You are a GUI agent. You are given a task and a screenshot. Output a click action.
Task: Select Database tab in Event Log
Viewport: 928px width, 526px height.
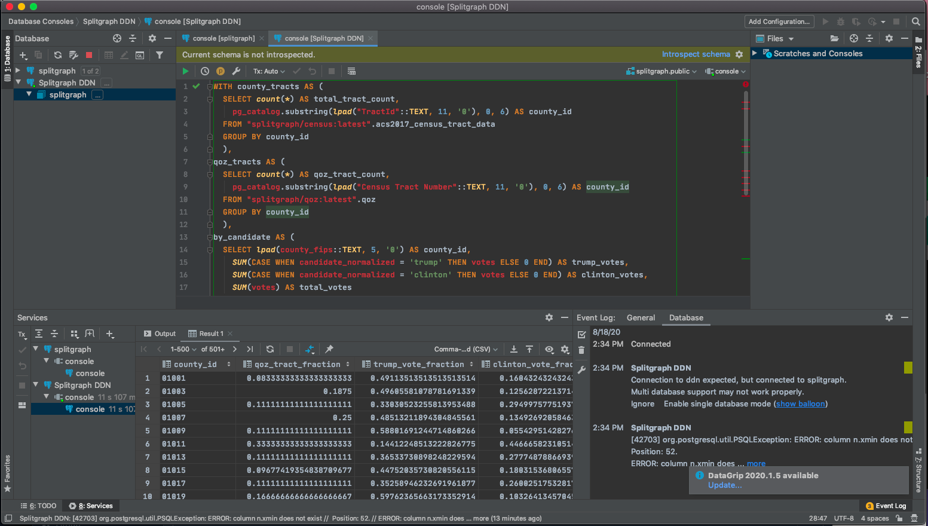pyautogui.click(x=686, y=317)
